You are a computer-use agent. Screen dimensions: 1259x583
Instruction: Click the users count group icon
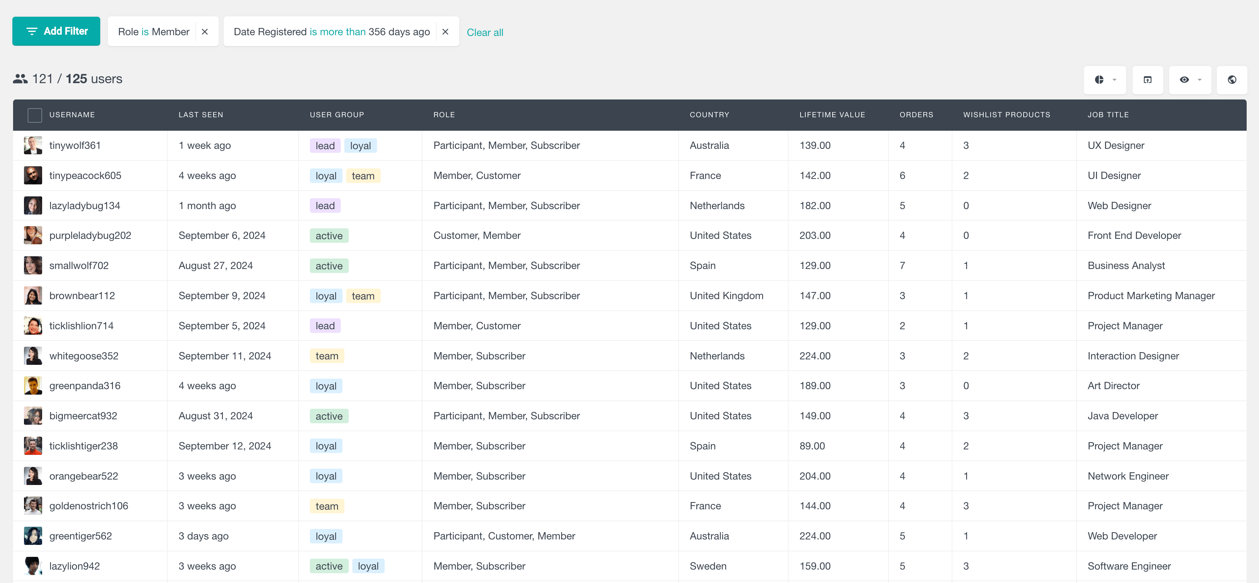point(20,79)
